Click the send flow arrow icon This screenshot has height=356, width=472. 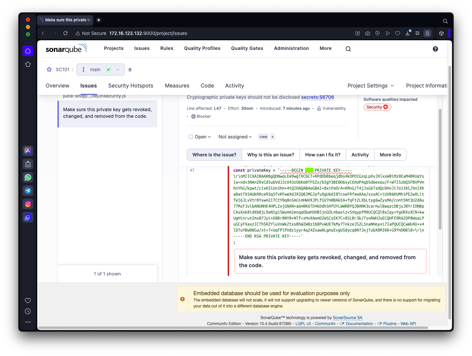coord(388,33)
